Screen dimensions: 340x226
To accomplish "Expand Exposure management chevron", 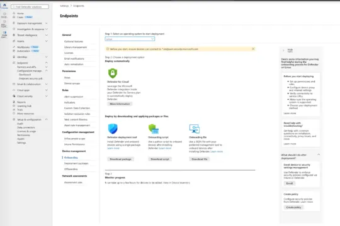I will [47, 23].
